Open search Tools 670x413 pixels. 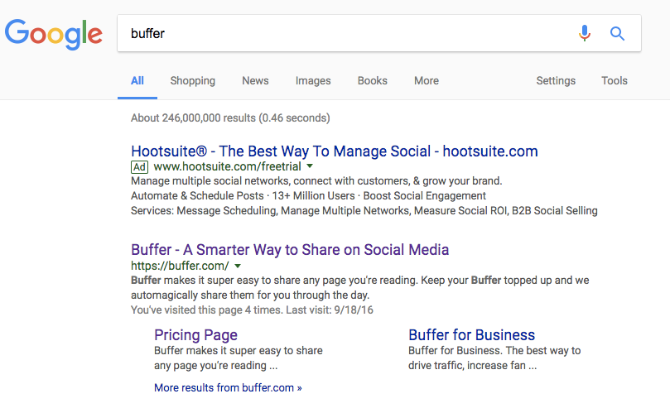615,81
